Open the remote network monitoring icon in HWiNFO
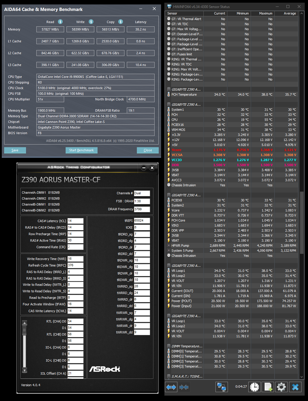Viewport: 308px width, 401px height. [x=221, y=387]
